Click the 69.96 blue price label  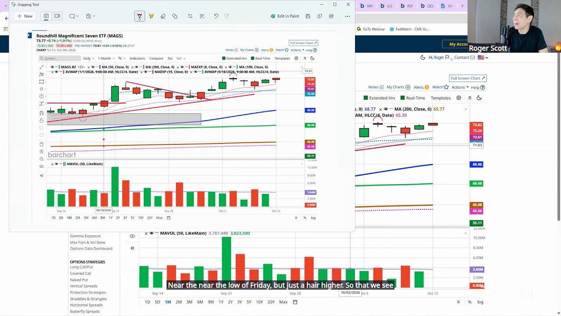coord(477,164)
